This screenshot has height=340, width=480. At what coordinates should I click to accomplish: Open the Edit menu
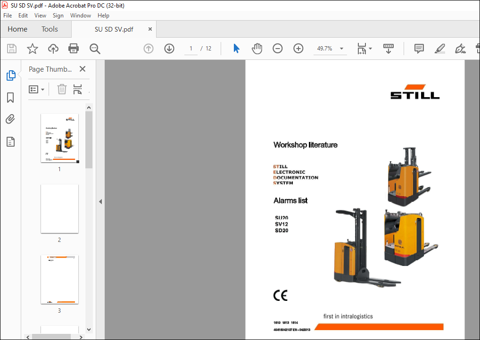tap(23, 15)
